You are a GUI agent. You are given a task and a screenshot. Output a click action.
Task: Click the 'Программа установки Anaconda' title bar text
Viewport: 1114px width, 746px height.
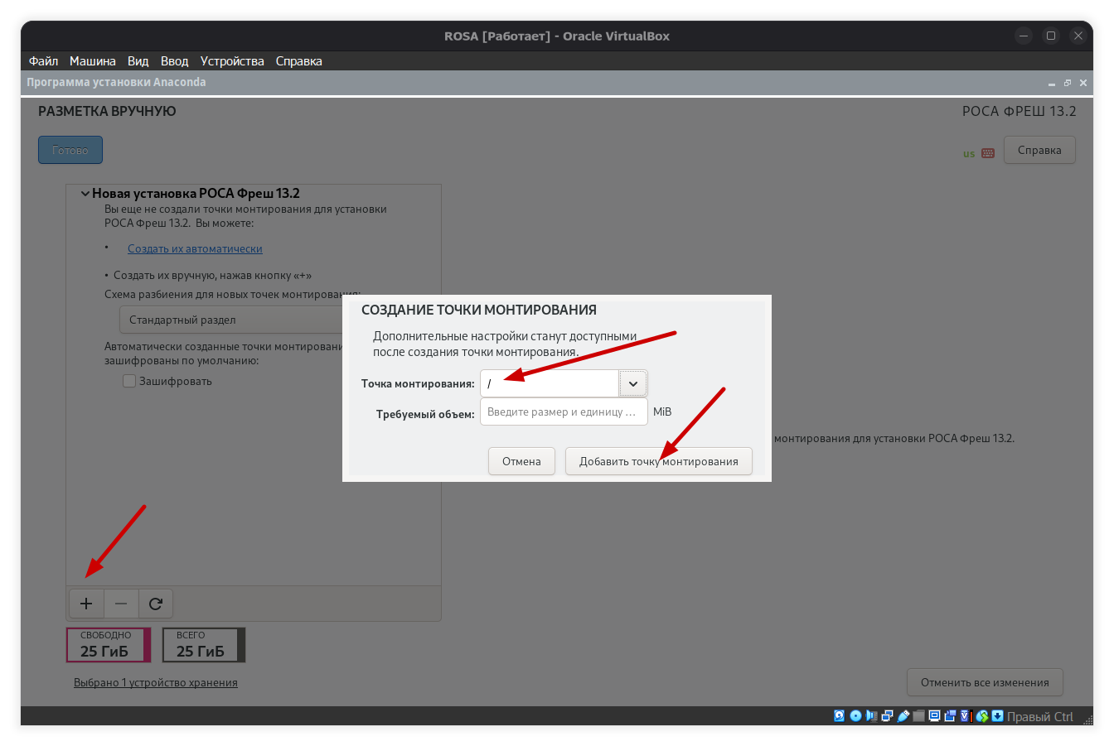(x=116, y=82)
